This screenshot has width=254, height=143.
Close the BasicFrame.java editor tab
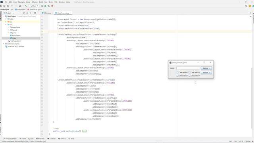pyautogui.click(x=70, y=13)
